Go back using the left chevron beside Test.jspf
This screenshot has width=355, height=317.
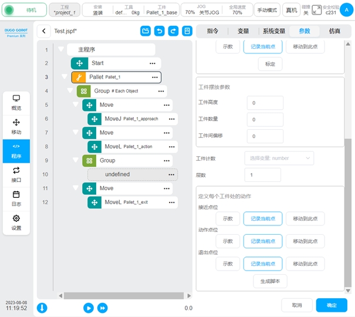(44, 31)
